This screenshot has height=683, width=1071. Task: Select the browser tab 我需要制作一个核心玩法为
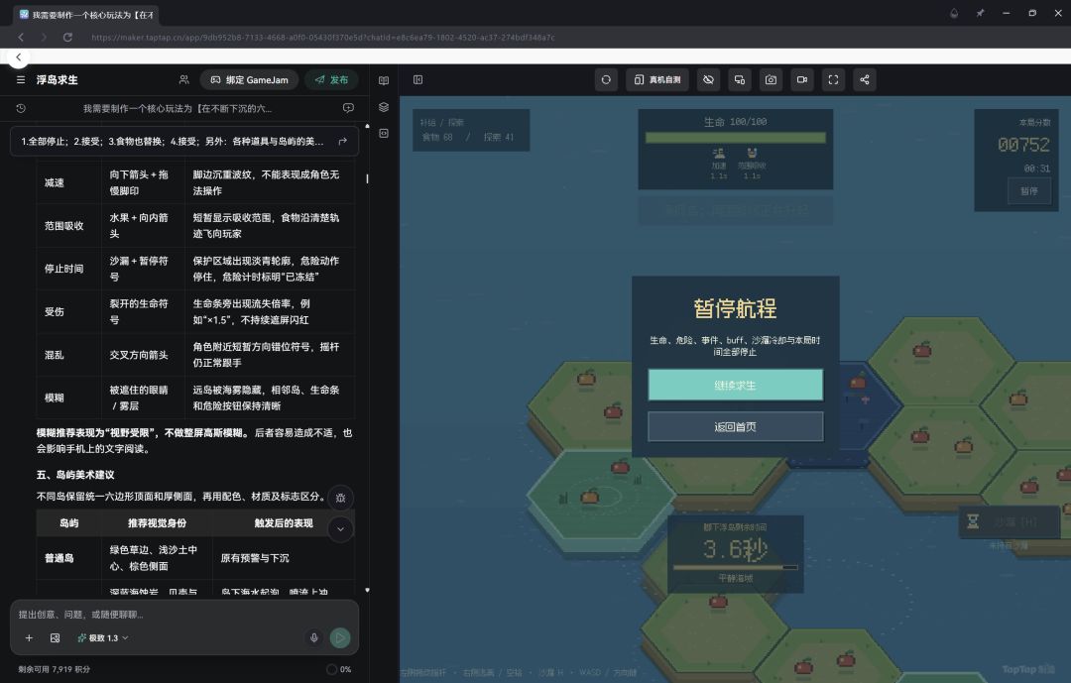click(87, 14)
